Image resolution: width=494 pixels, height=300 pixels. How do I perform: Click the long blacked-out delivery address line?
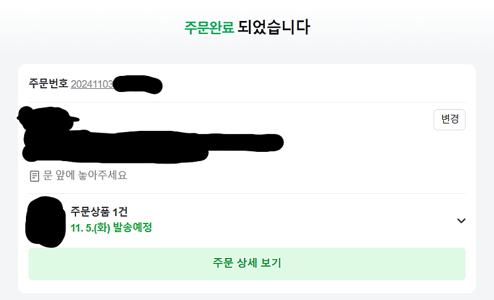(154, 144)
